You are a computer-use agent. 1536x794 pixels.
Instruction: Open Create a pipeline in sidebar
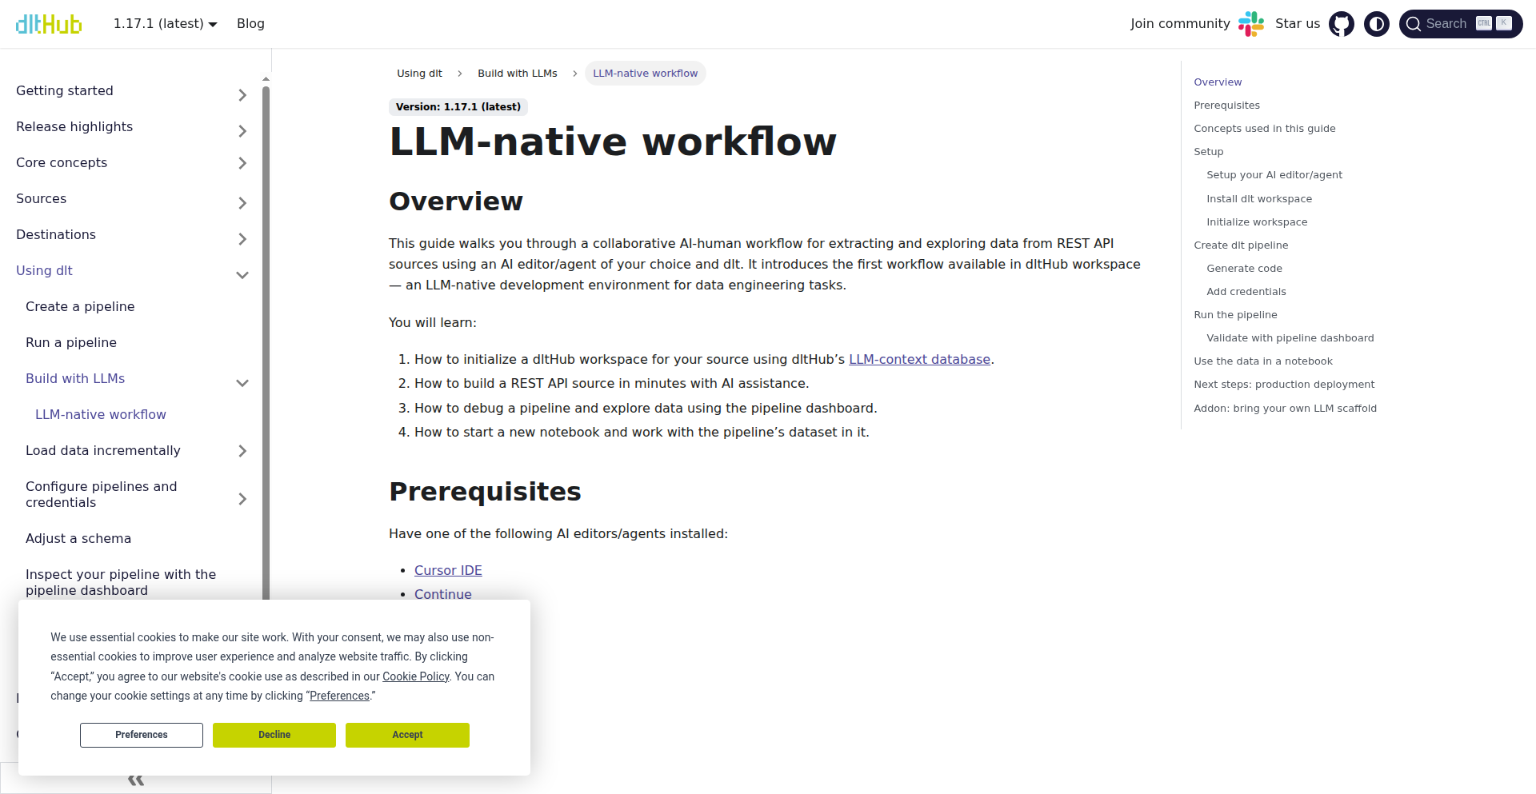coord(80,306)
